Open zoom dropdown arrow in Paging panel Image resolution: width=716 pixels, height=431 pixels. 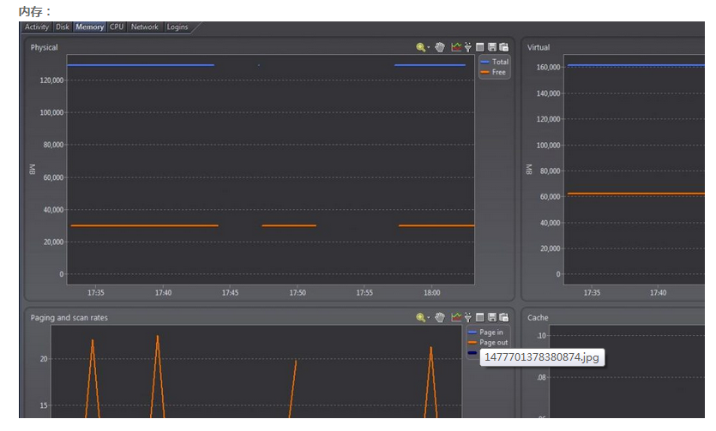(429, 318)
